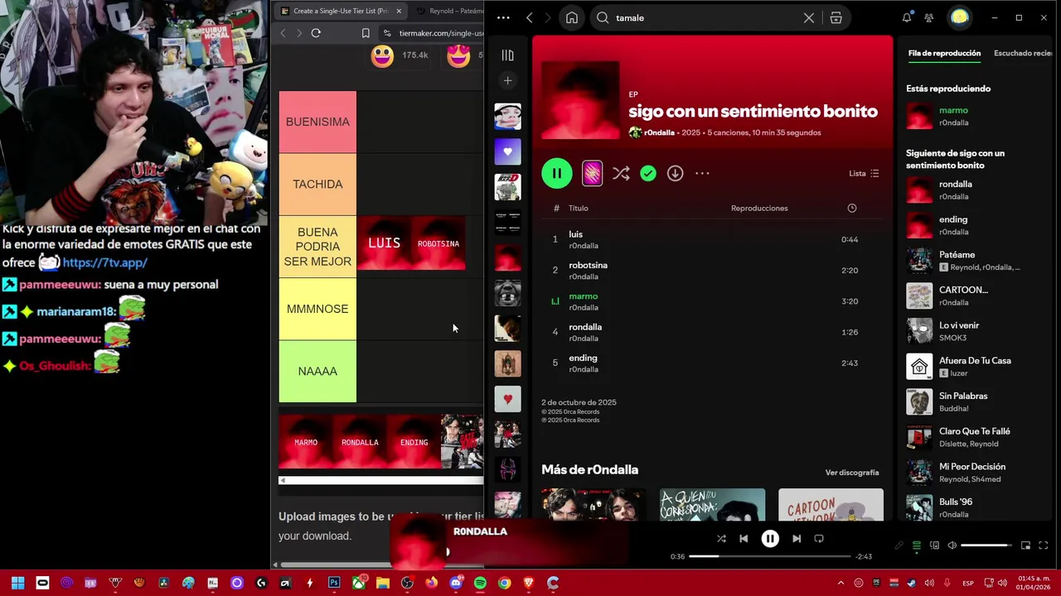This screenshot has height=596, width=1061.
Task: Open the Lista view dropdown
Action: point(864,173)
